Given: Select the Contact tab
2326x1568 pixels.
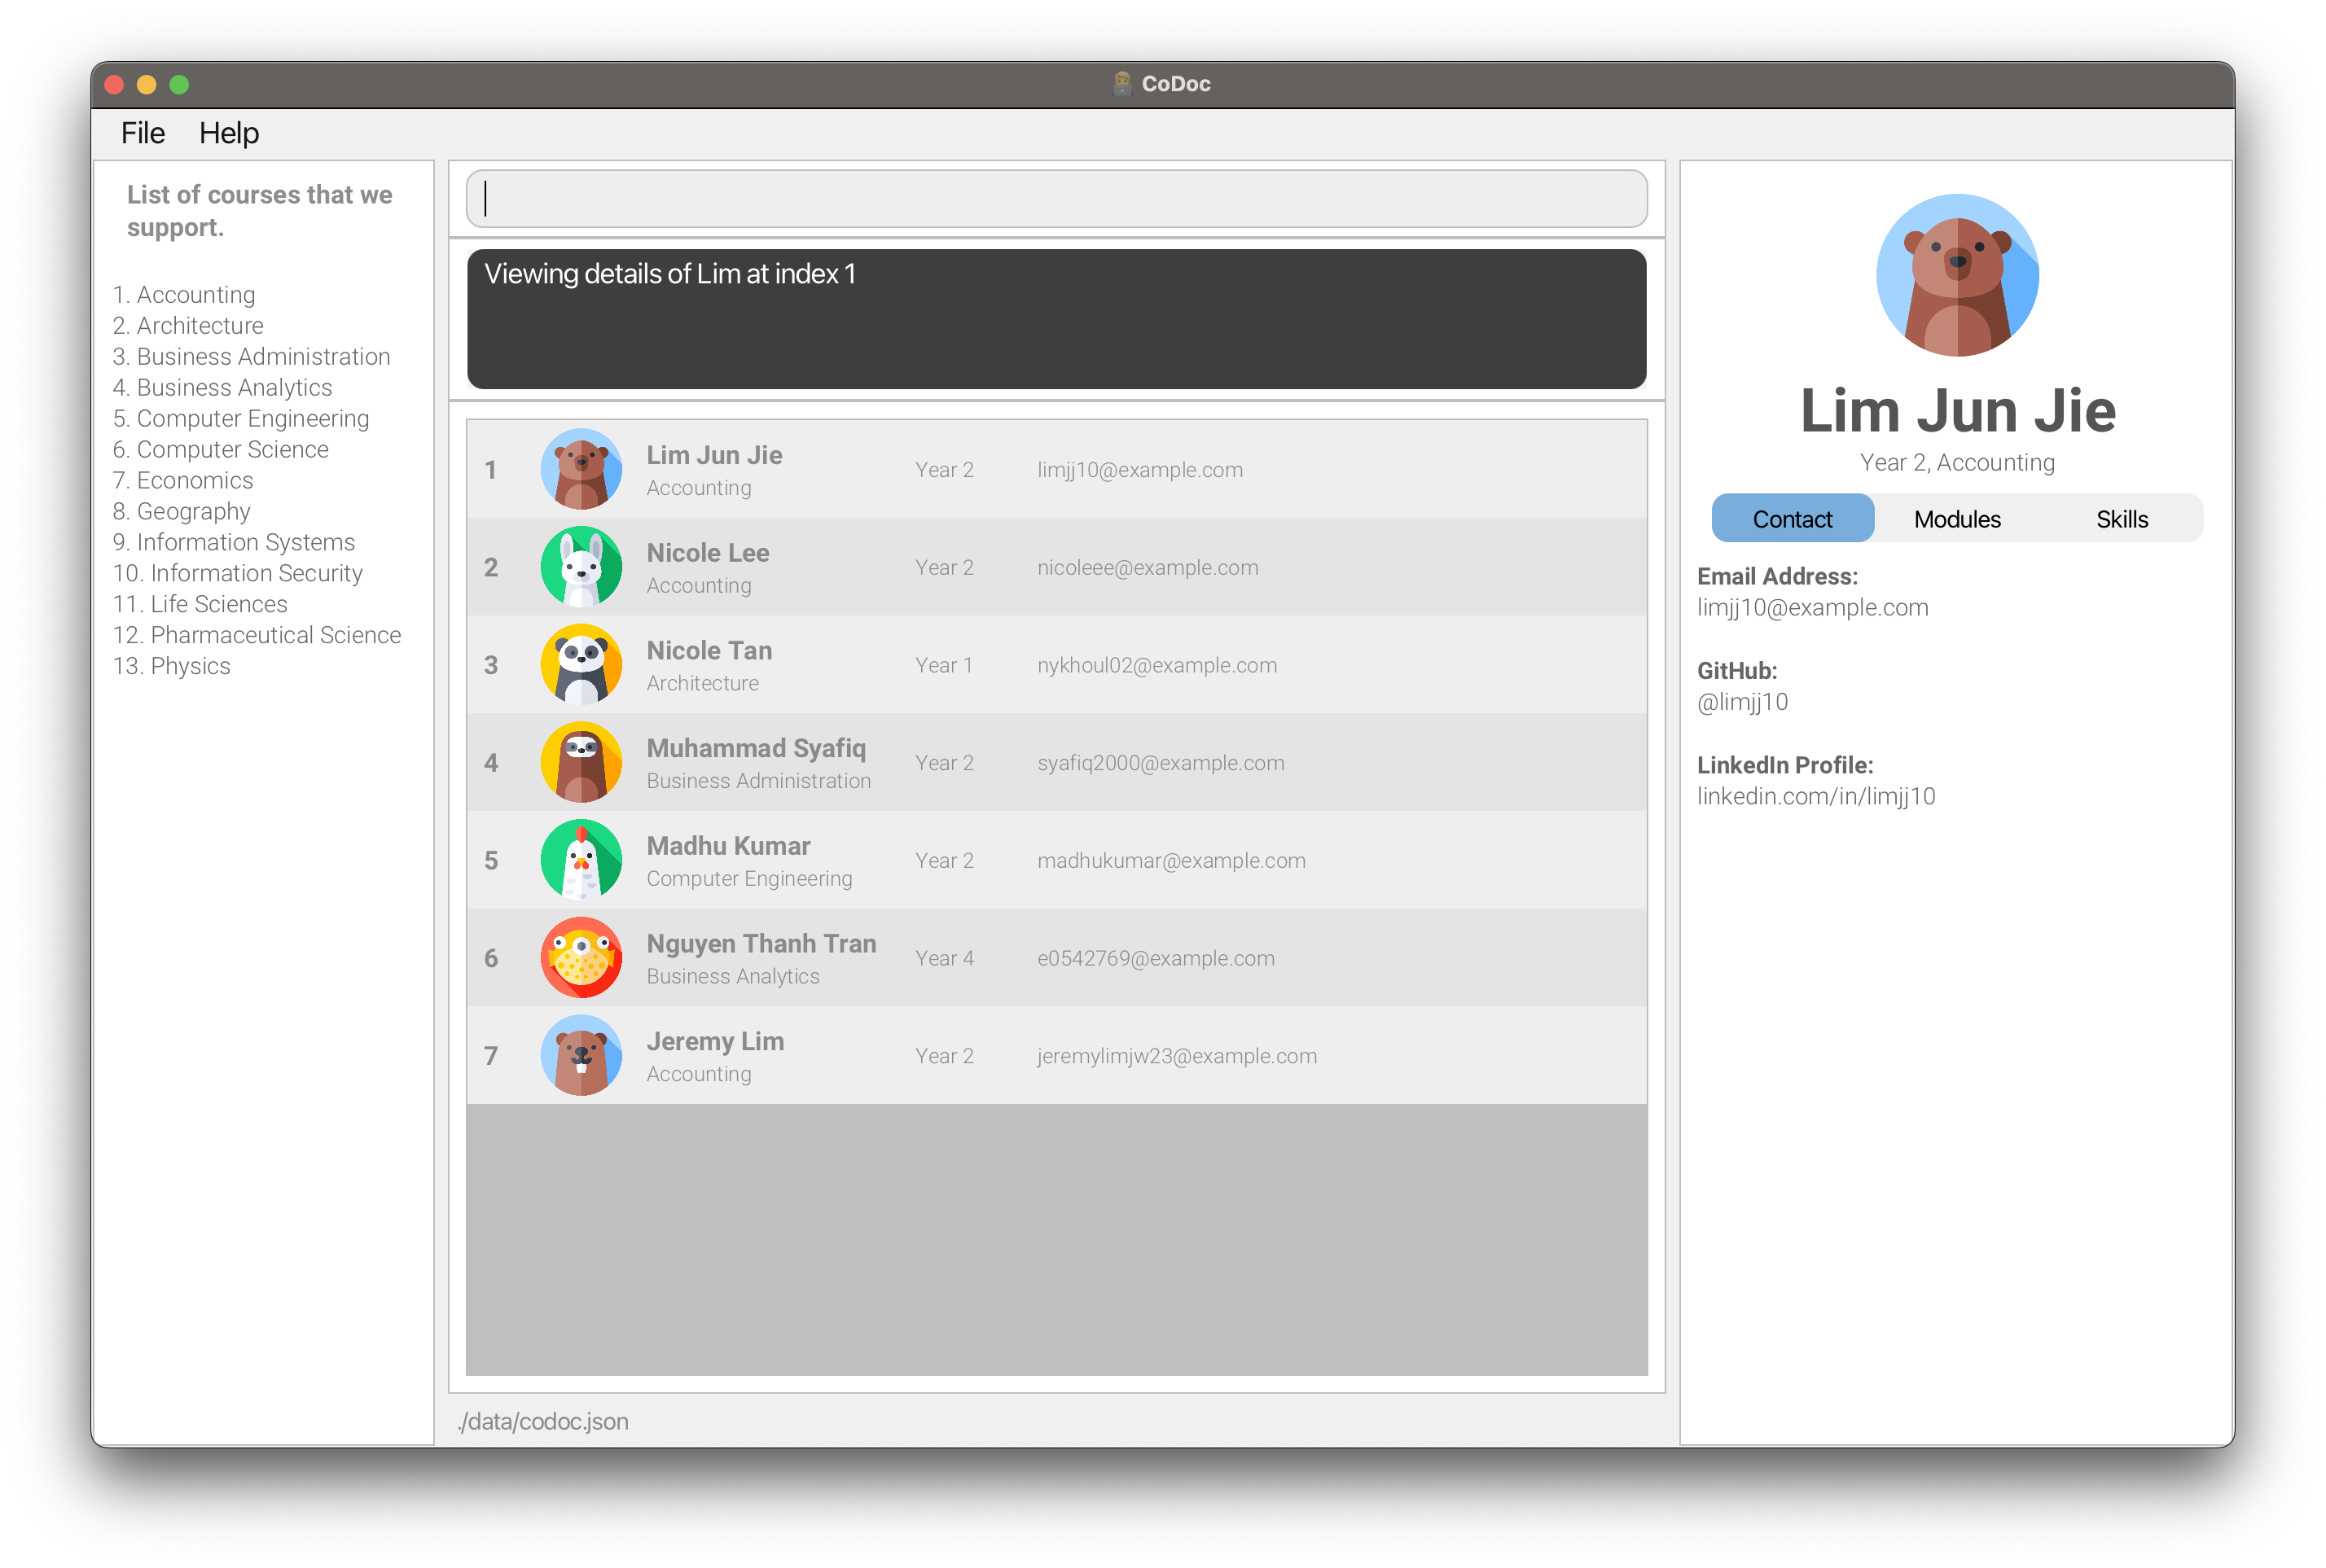Looking at the screenshot, I should [1792, 518].
